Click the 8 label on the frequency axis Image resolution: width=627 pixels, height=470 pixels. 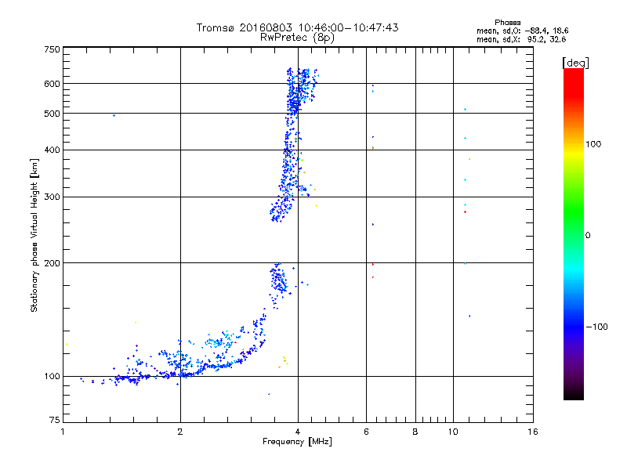[x=415, y=432]
